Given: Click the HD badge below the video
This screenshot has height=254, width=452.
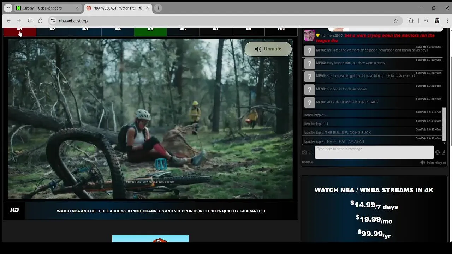Looking at the screenshot, I should click(14, 210).
